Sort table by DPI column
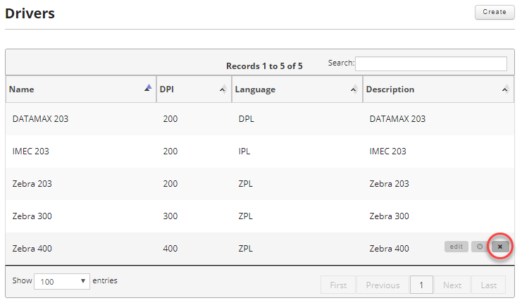Screen dimensions: 522x303 pyautogui.click(x=194, y=89)
